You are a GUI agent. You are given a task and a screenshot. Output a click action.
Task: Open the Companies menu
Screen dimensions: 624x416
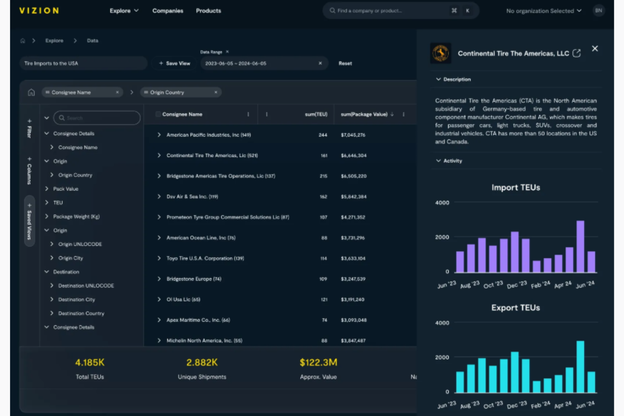[168, 11]
